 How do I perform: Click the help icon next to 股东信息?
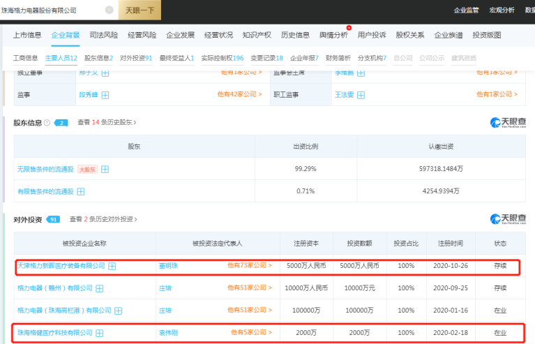[47, 123]
